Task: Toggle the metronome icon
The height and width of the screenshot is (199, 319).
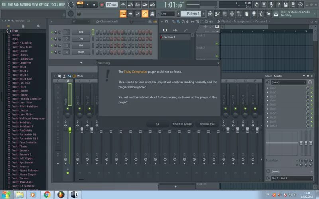Action: pos(123,4)
